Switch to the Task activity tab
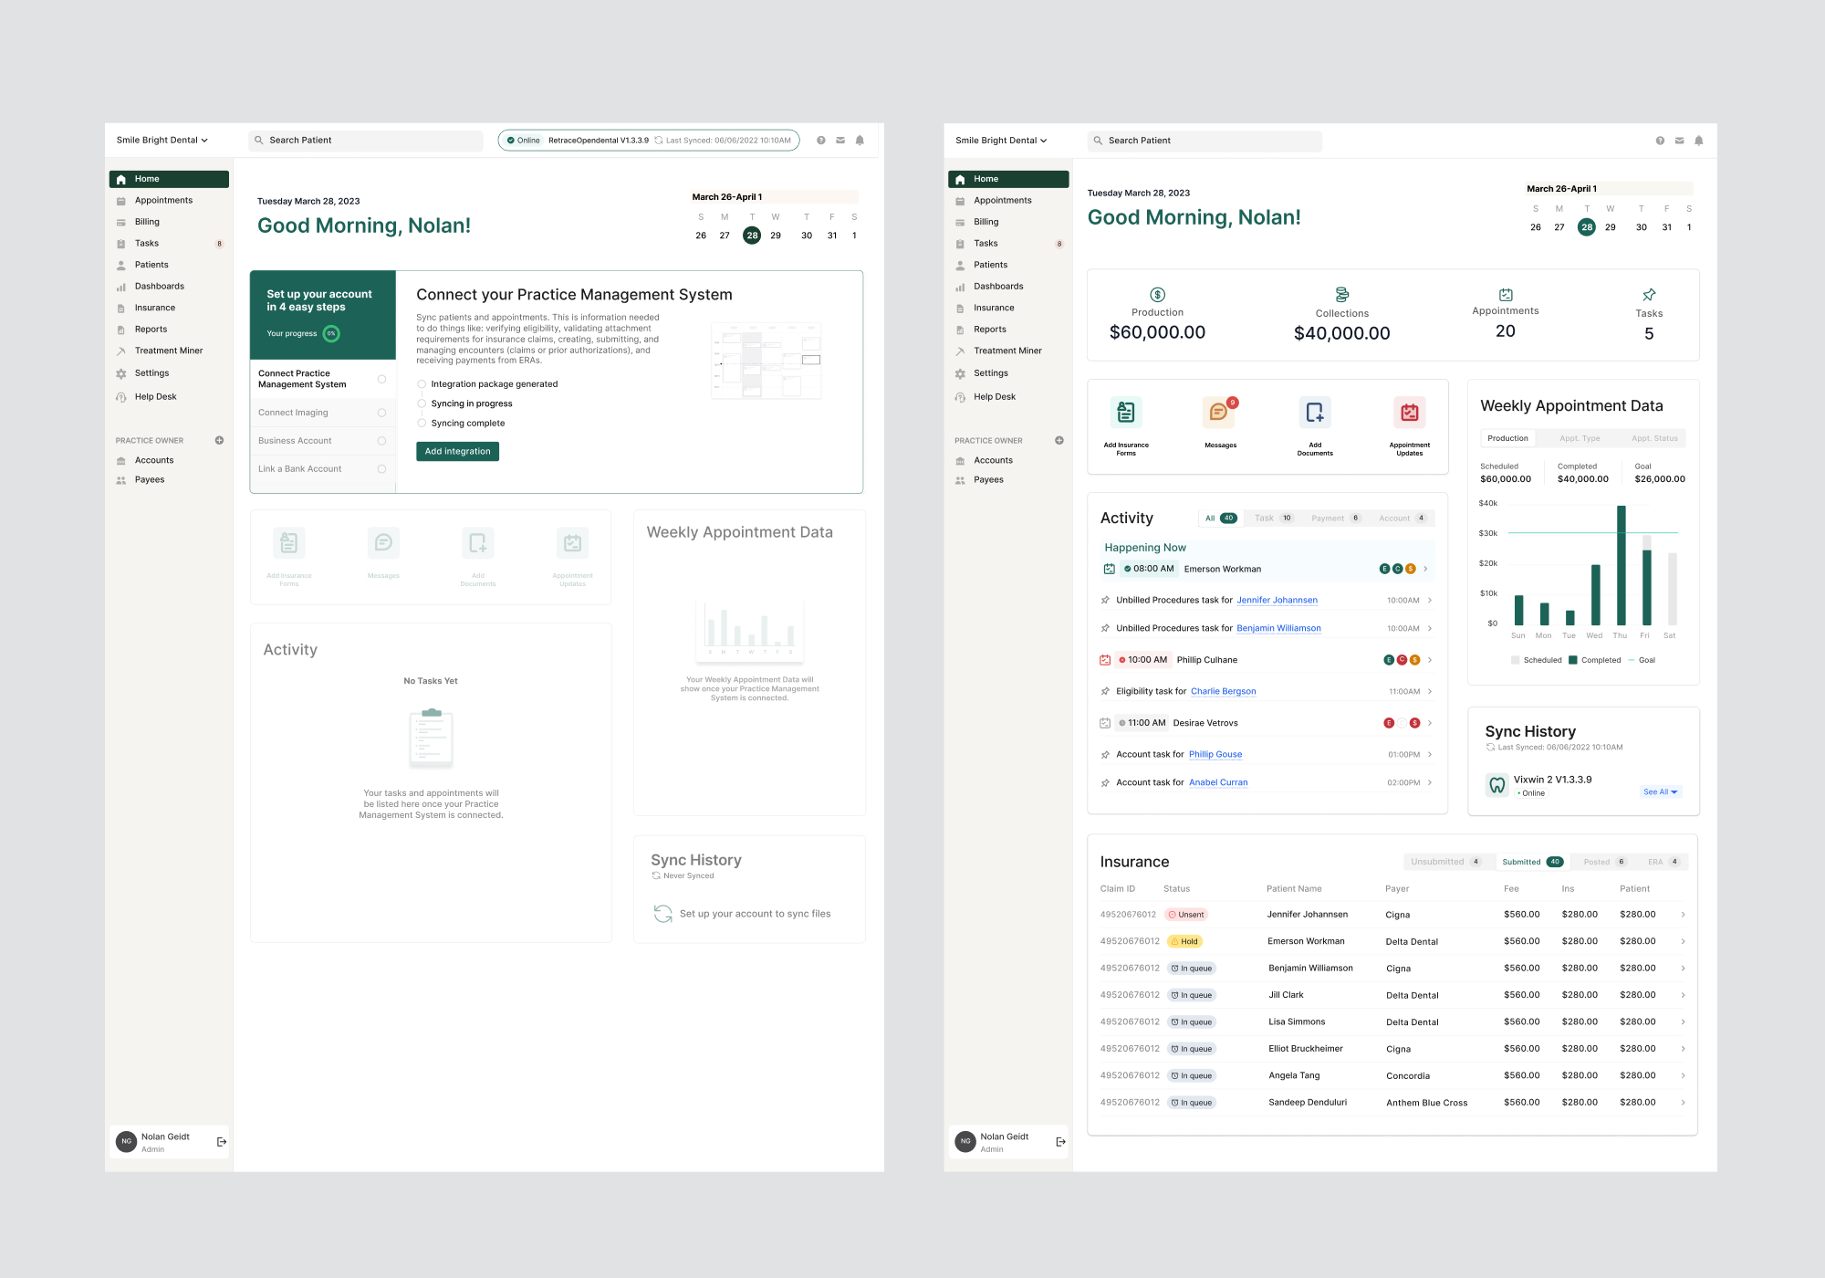The height and width of the screenshot is (1278, 1825). click(1274, 519)
